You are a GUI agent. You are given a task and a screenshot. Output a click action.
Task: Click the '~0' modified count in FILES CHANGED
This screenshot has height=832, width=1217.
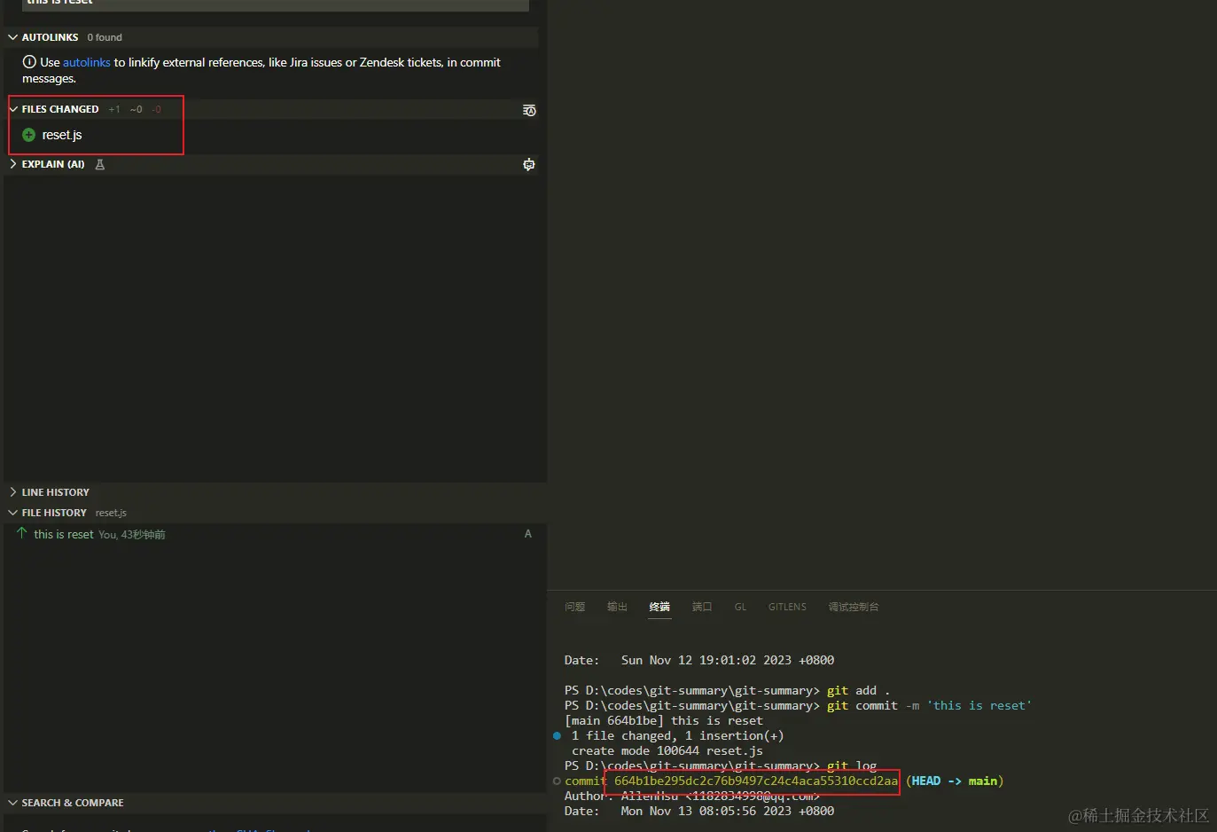pyautogui.click(x=136, y=109)
